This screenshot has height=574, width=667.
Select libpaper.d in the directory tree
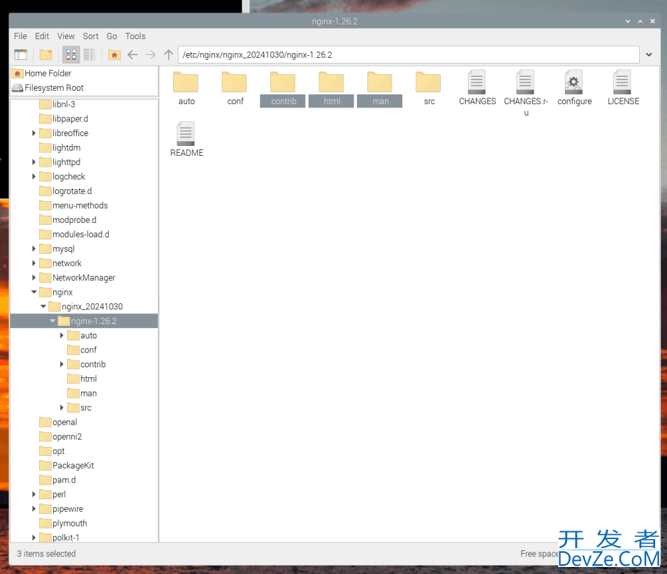click(x=64, y=119)
